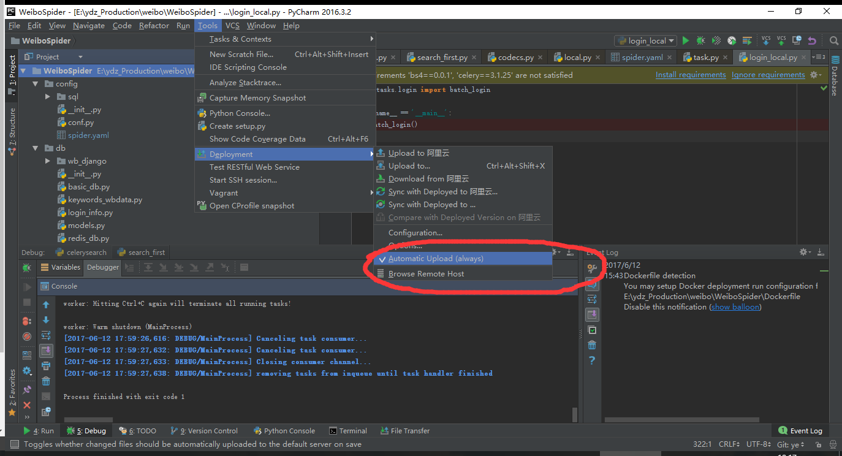Image resolution: width=842 pixels, height=456 pixels.
Task: View breakpoints via red double-dot icon
Action: click(x=27, y=321)
